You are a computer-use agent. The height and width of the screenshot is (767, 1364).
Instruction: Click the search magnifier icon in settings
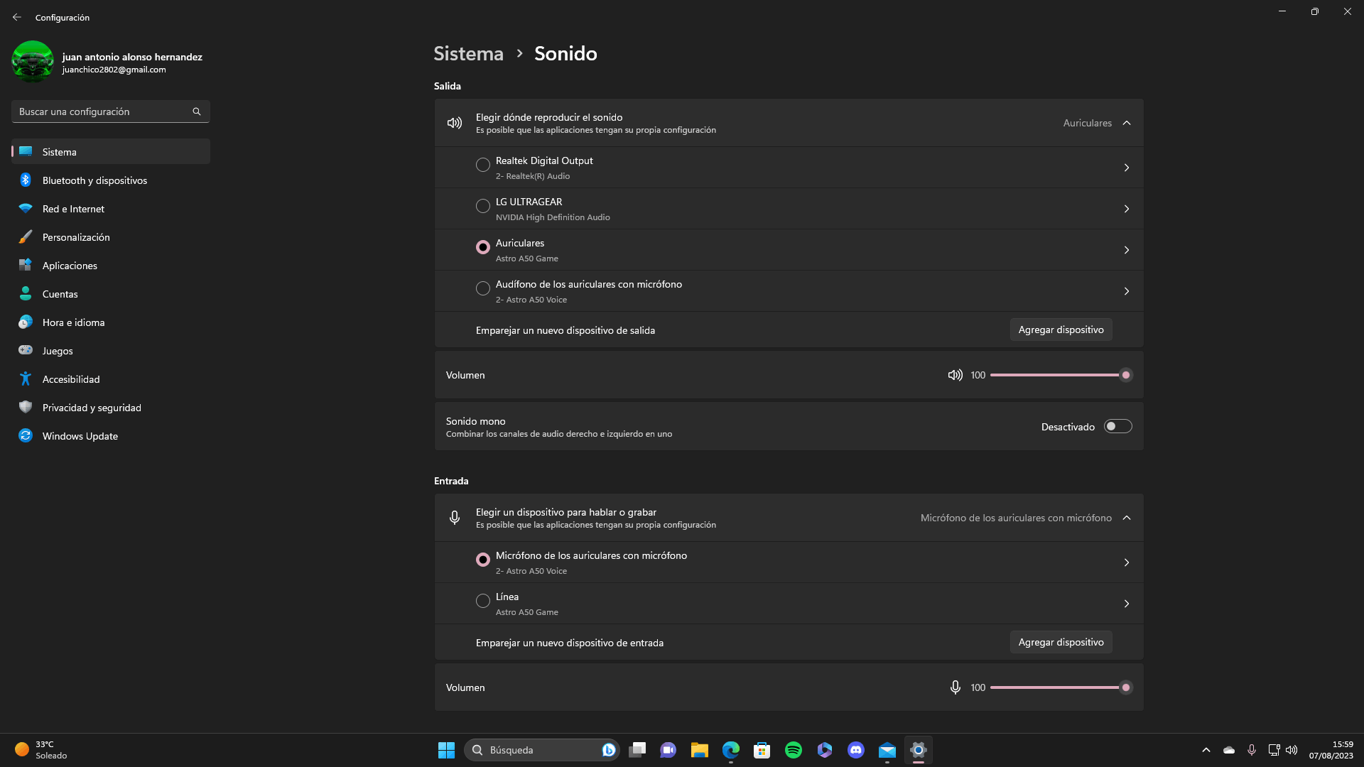pyautogui.click(x=197, y=111)
